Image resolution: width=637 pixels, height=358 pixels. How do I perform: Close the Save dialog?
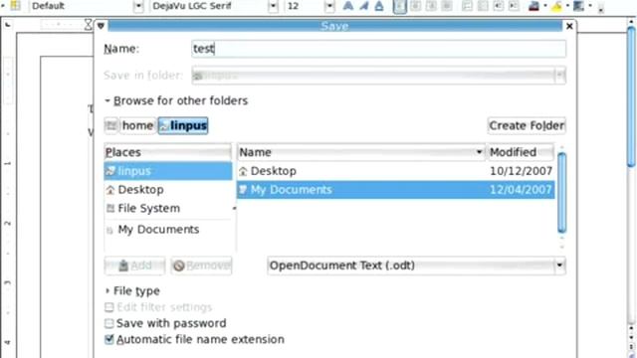coord(569,27)
